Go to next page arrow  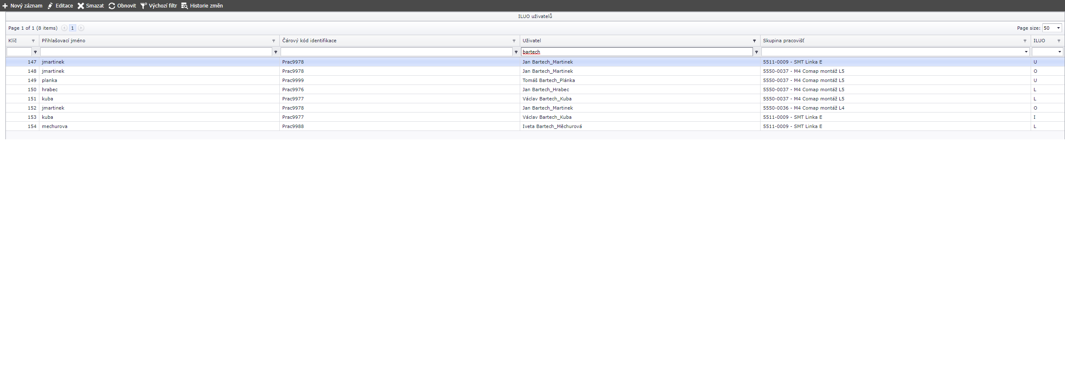[81, 28]
